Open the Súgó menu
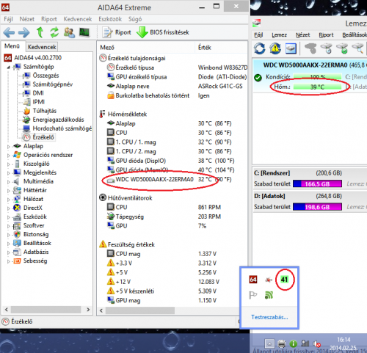Viewport: 367px width, 353px height. [x=135, y=19]
